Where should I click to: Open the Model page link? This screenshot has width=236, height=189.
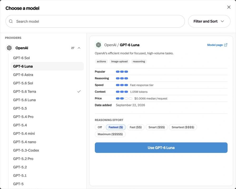point(217,45)
